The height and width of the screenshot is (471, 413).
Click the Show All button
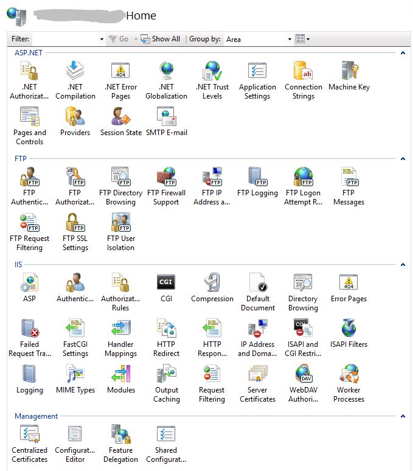[x=161, y=39]
